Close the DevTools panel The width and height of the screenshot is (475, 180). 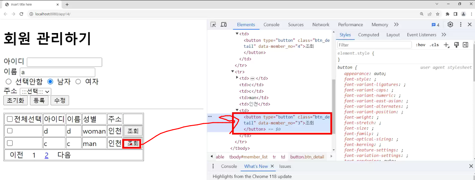[x=469, y=25]
